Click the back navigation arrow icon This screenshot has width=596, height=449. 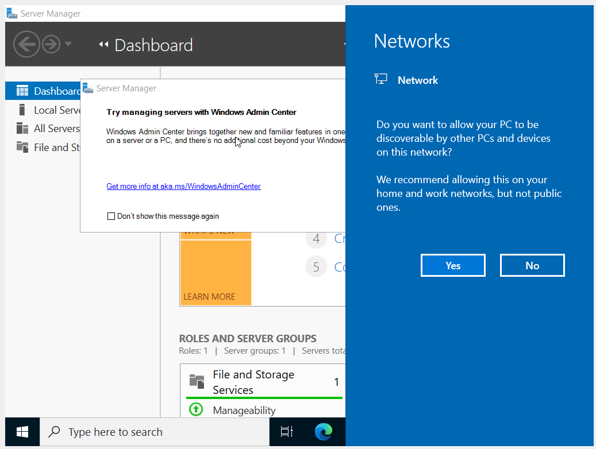point(26,44)
